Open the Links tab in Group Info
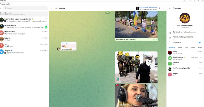The width and height of the screenshot is (204, 107). coord(193,47)
